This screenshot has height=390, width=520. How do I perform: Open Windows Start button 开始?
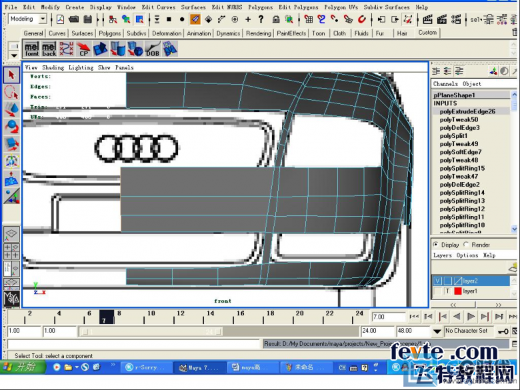pyautogui.click(x=23, y=367)
